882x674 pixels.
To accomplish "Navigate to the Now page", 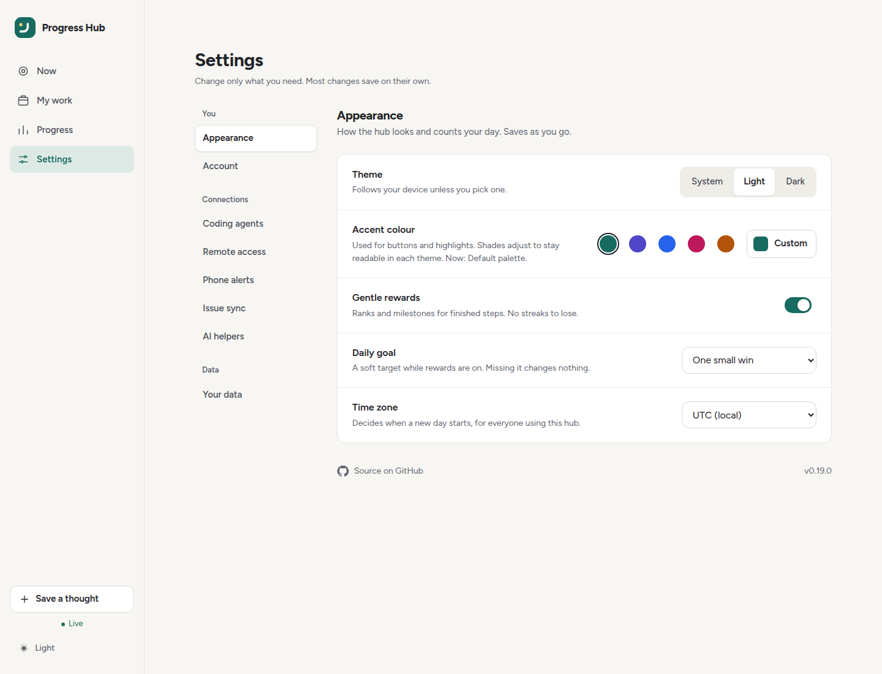I will [x=72, y=71].
